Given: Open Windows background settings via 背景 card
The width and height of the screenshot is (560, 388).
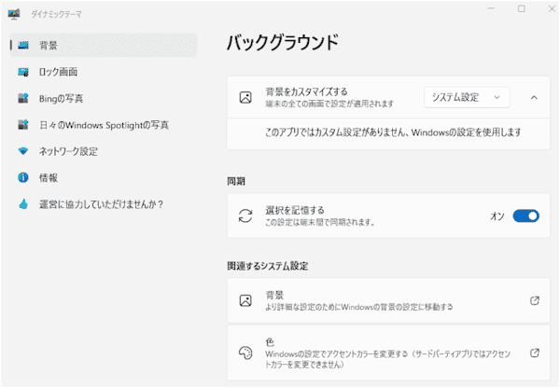Looking at the screenshot, I should (x=388, y=300).
